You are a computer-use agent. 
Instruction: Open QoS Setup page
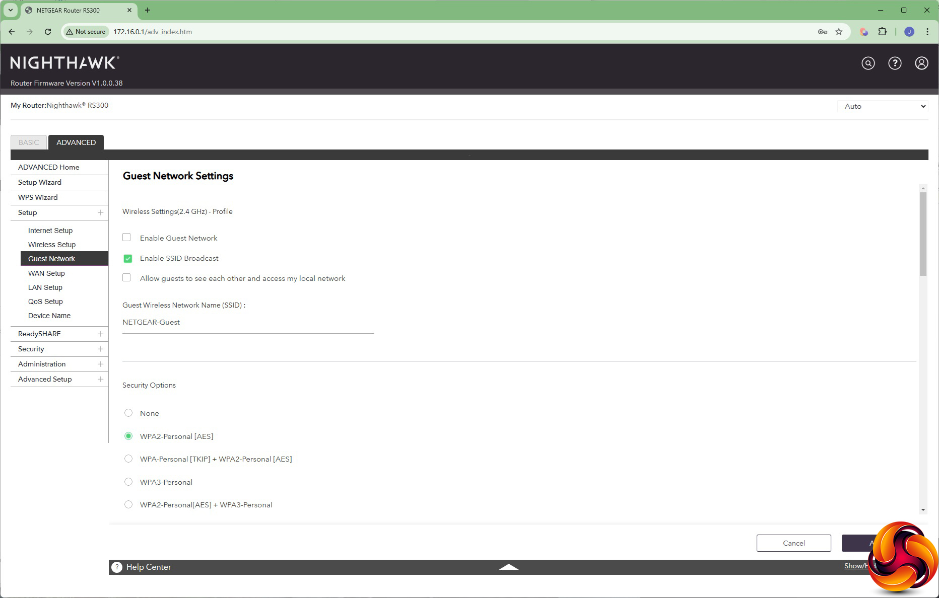pos(45,302)
